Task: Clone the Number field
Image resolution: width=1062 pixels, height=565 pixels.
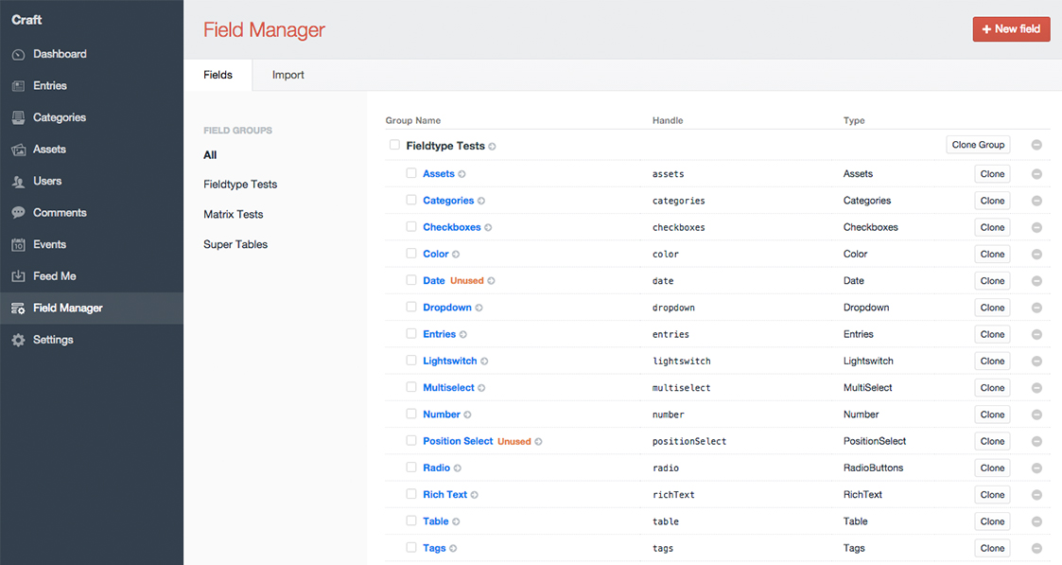Action: pos(992,415)
